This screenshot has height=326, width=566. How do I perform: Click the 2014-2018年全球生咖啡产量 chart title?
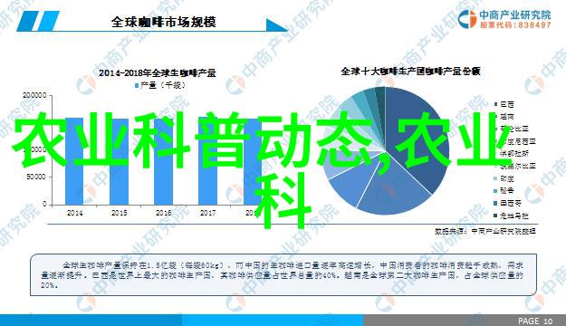click(x=158, y=73)
